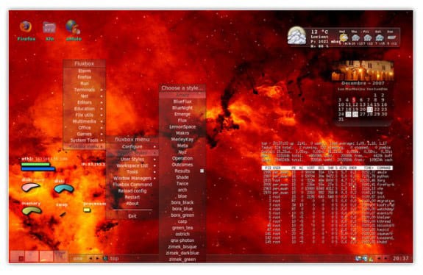Apply the MerleyKay style
The width and height of the screenshot is (423, 275).
(x=182, y=140)
